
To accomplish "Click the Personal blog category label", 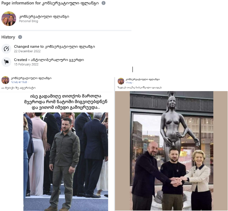I will [28, 21].
